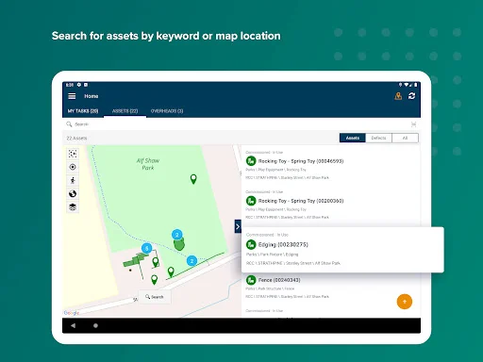483x362 pixels.
Task: Tap the orange floating add button
Action: click(x=405, y=302)
